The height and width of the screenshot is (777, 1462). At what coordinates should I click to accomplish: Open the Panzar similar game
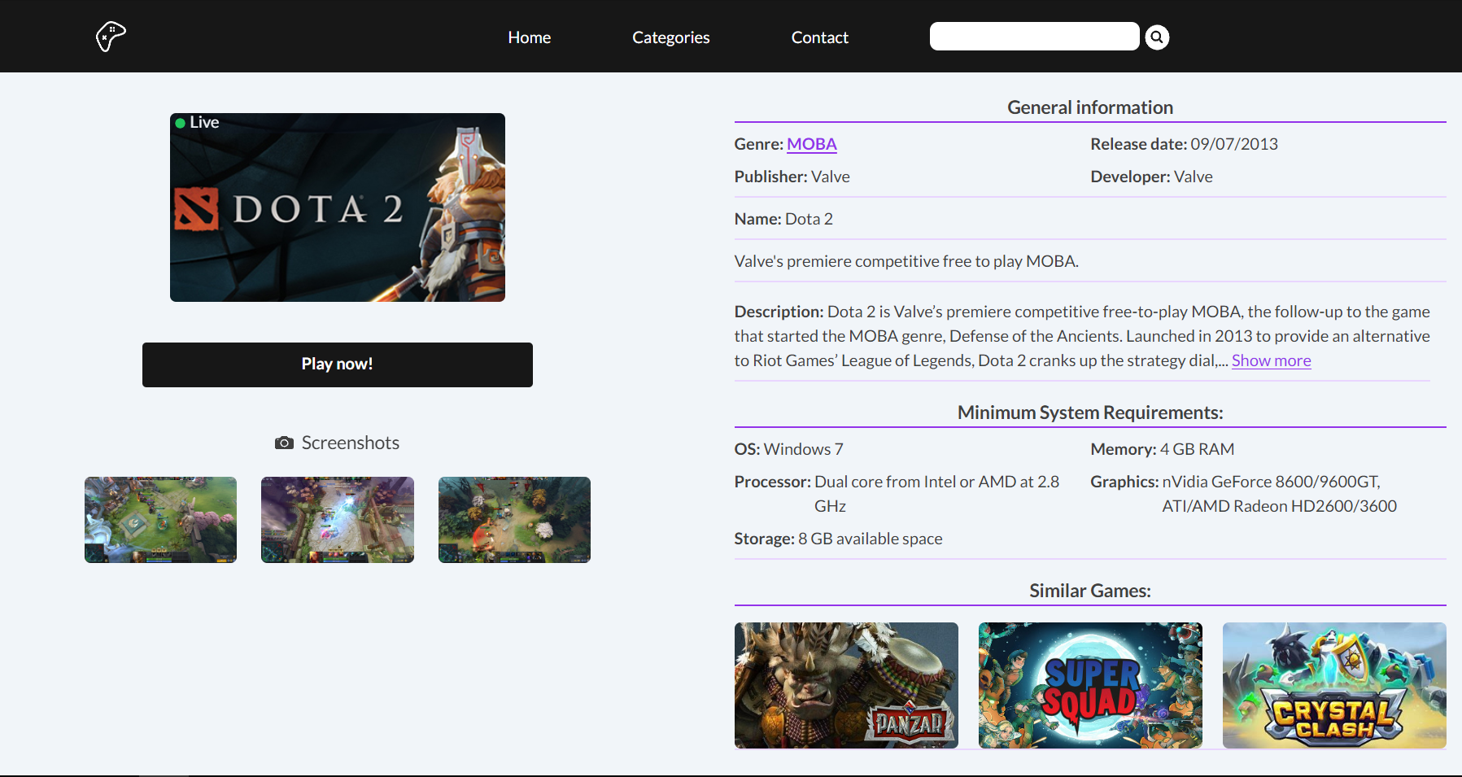[x=846, y=685]
